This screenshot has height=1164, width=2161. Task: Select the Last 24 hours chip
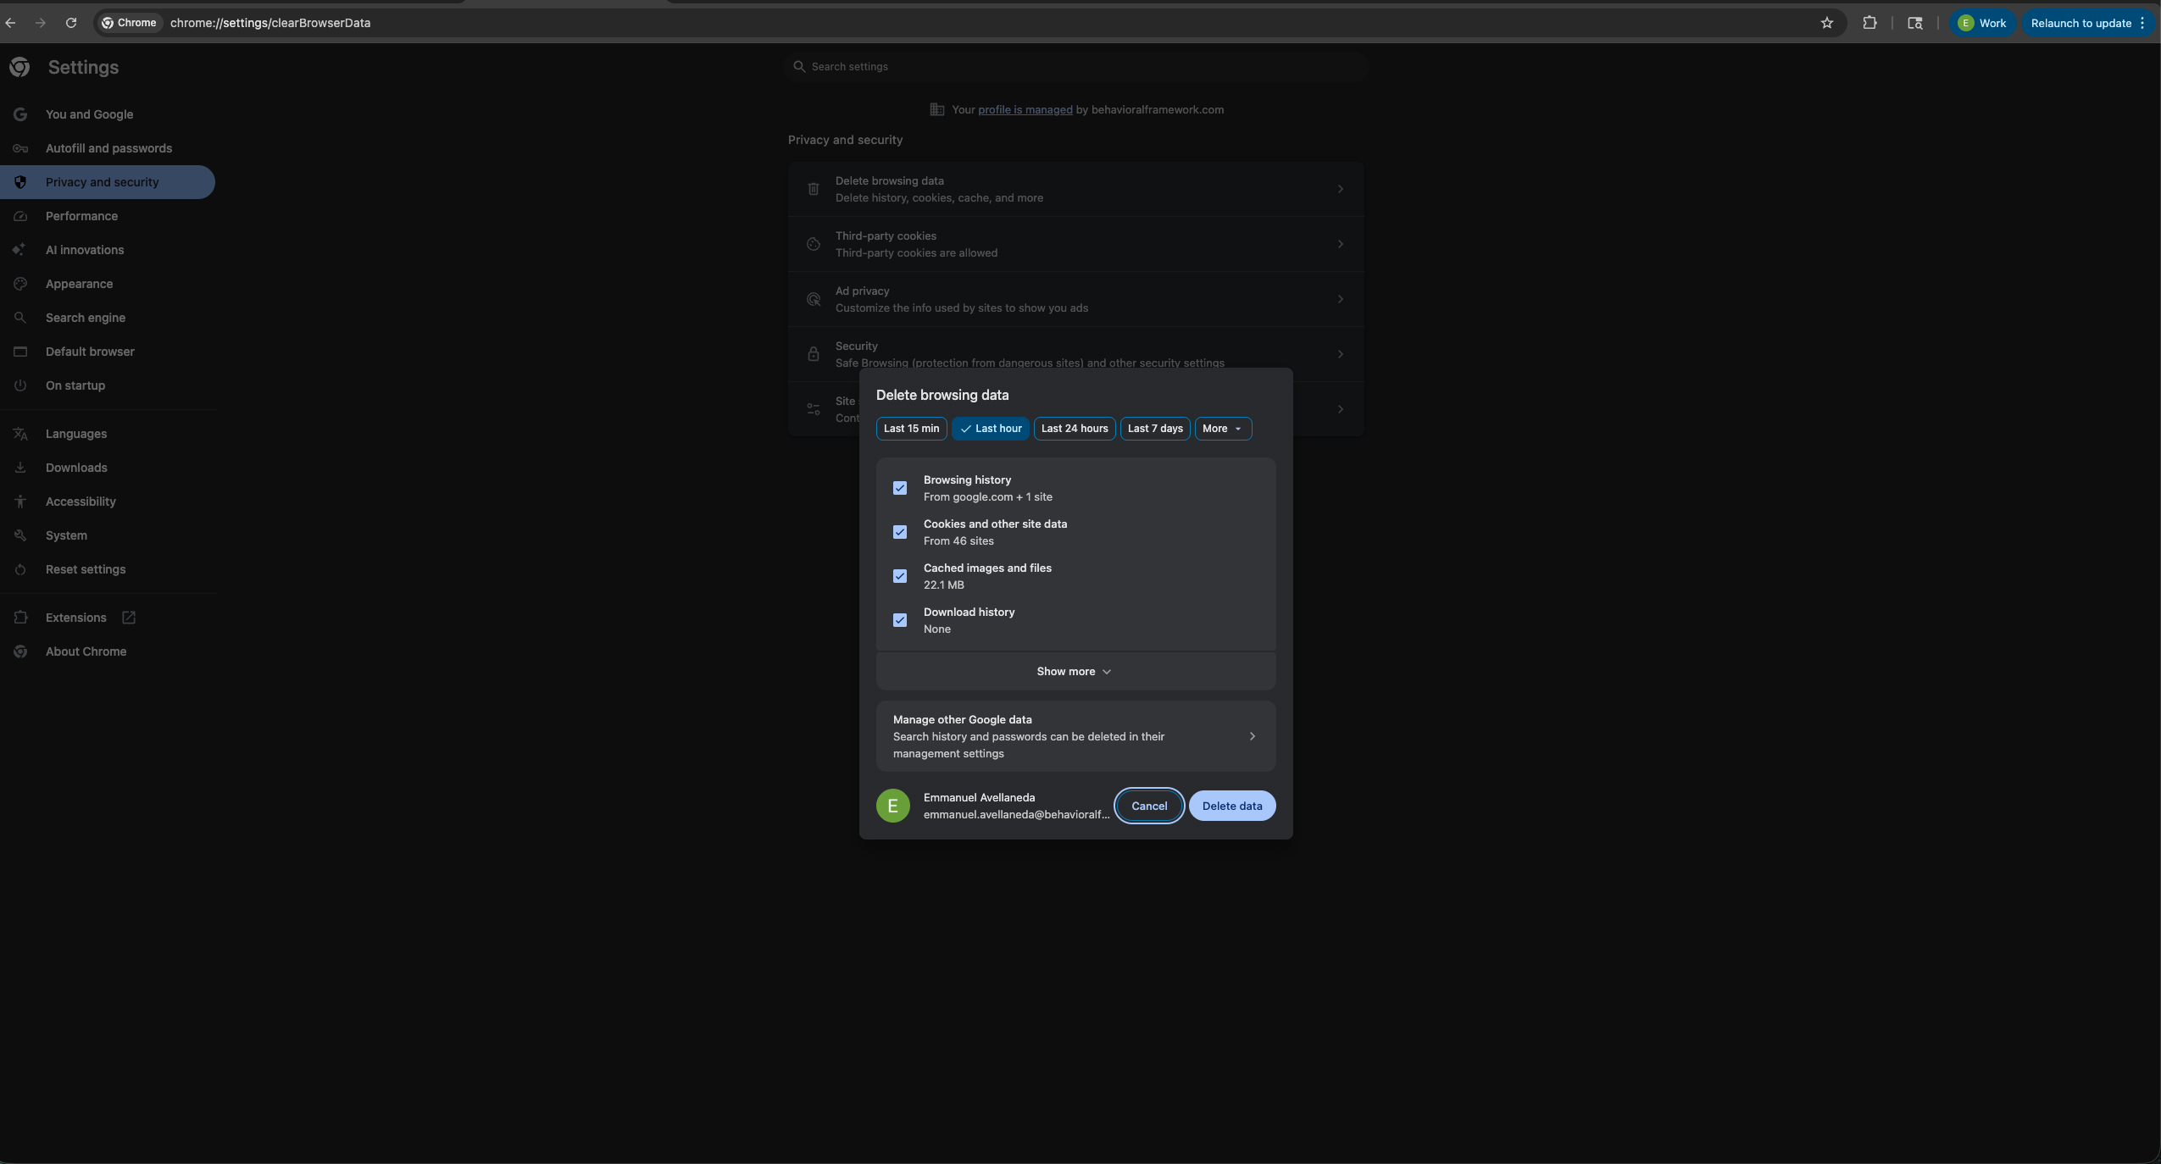1074,429
